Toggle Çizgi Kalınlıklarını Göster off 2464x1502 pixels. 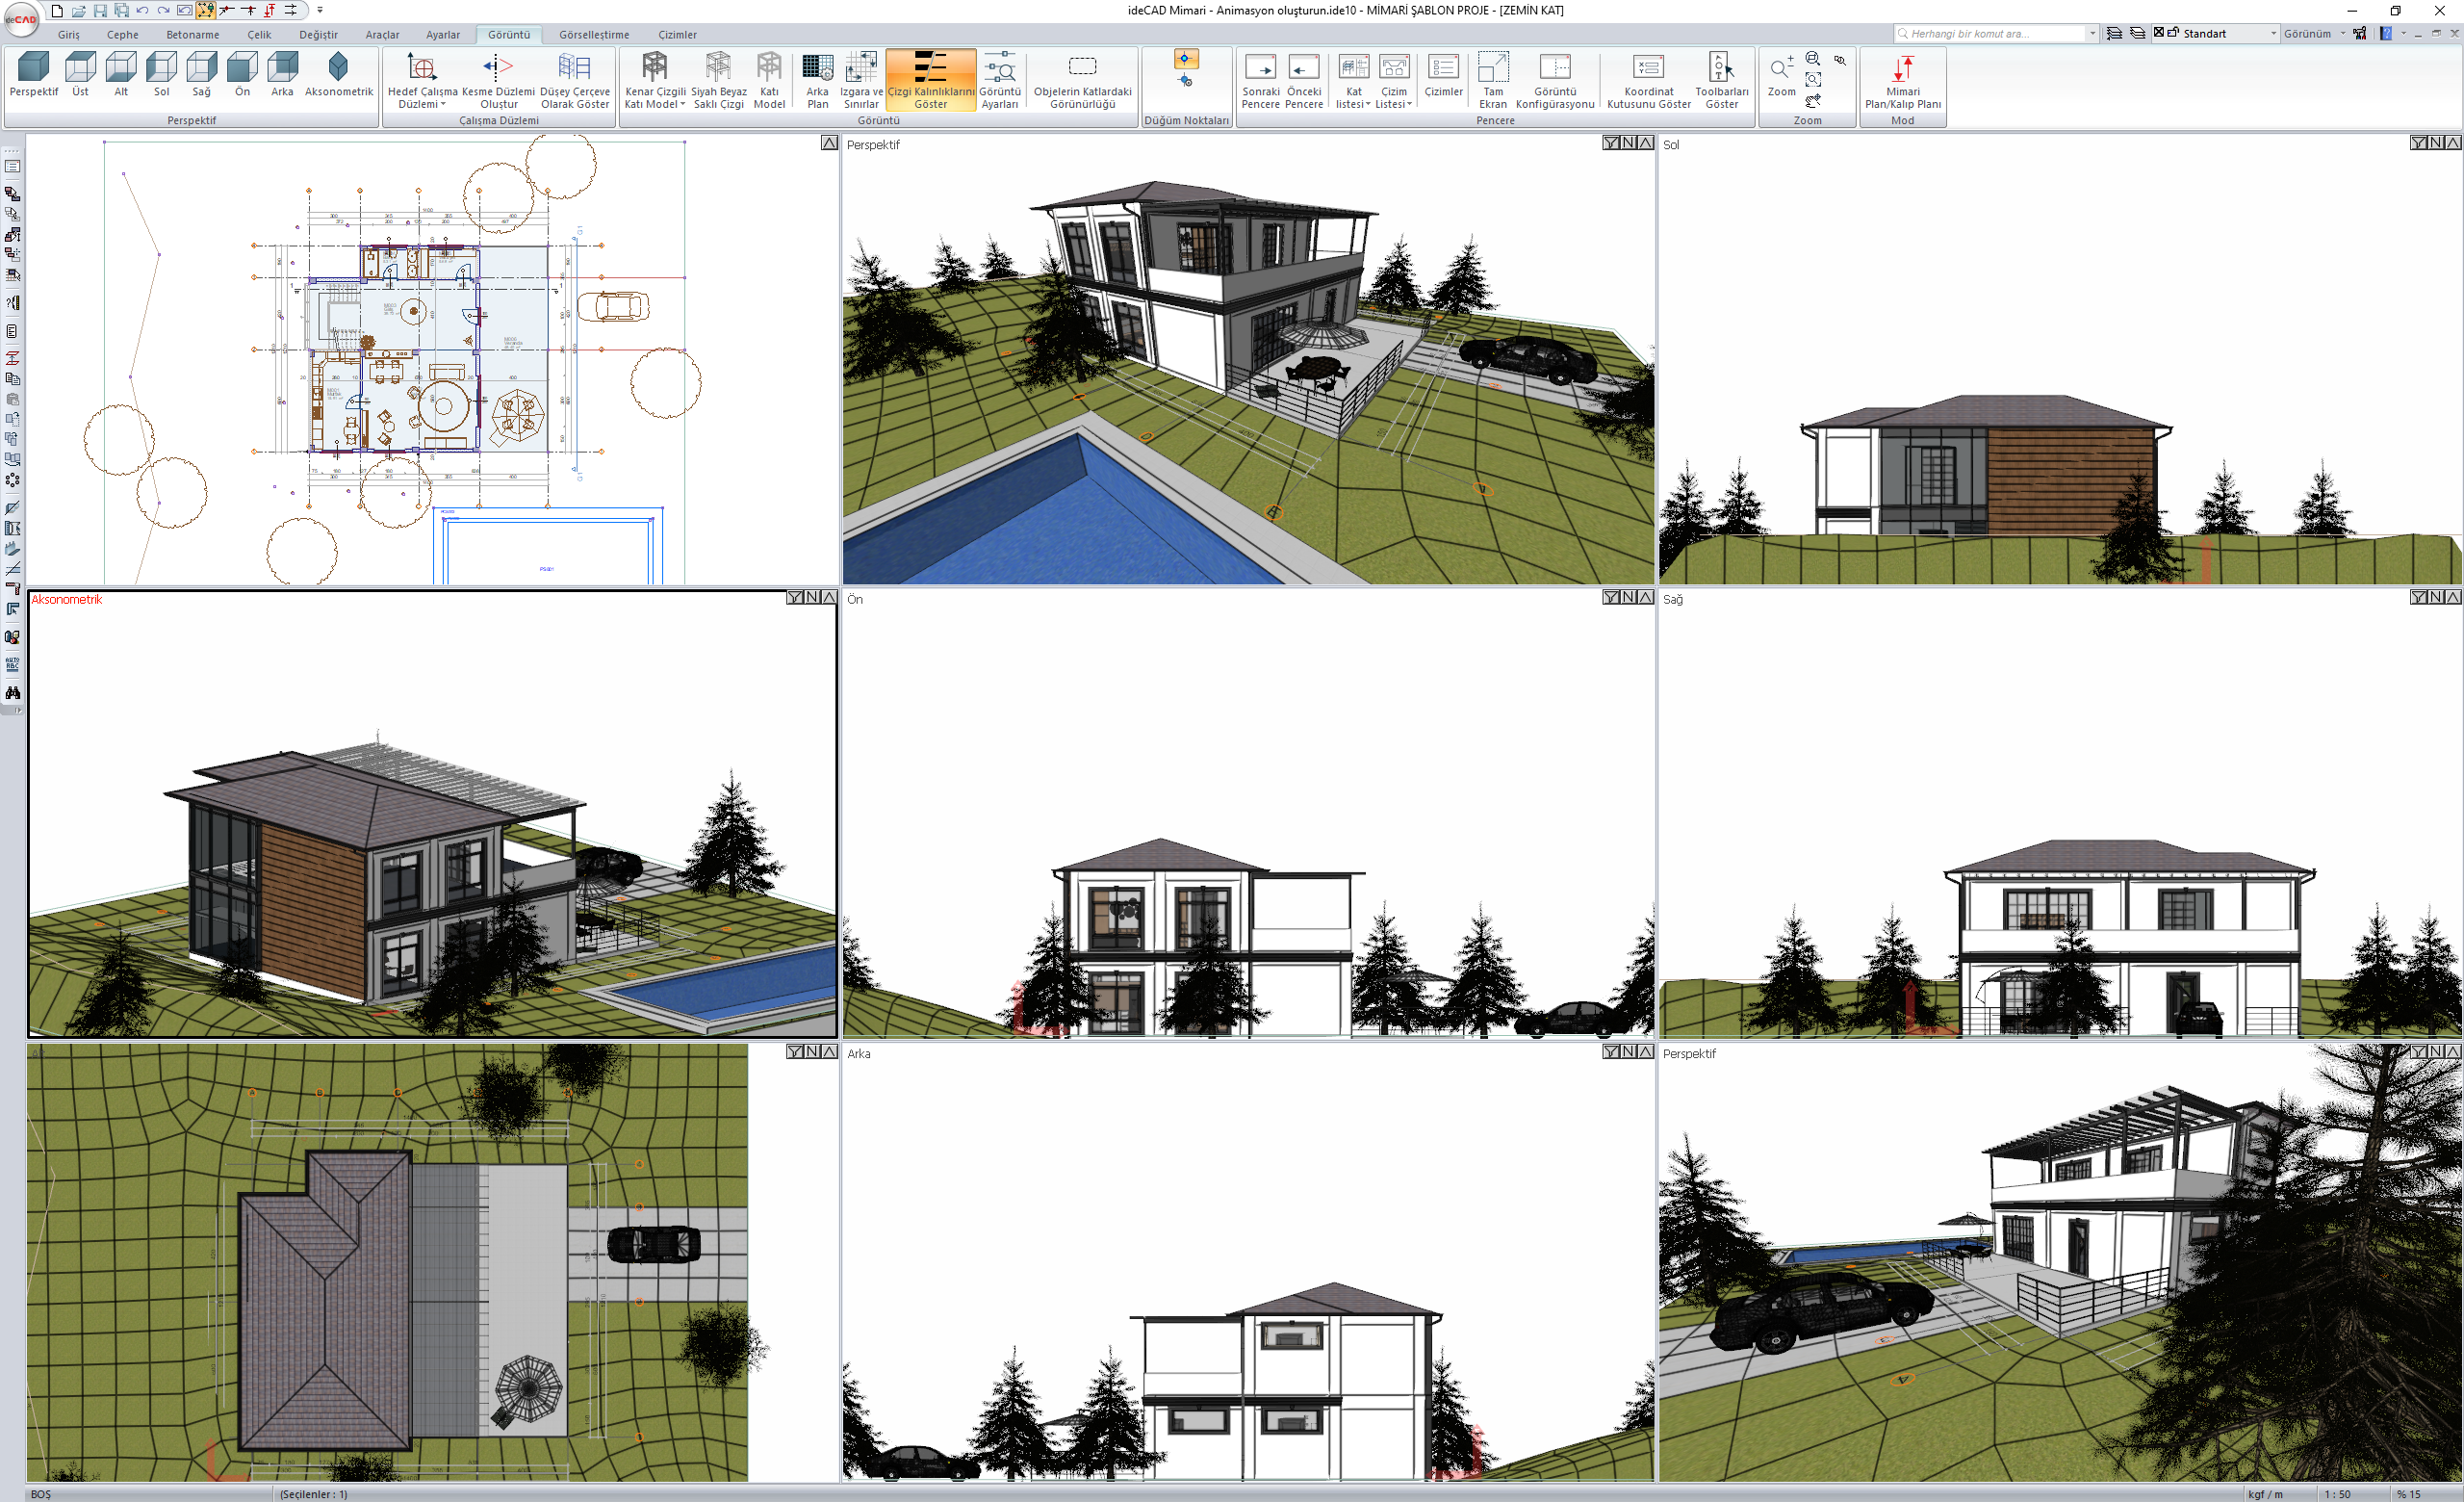(x=930, y=68)
